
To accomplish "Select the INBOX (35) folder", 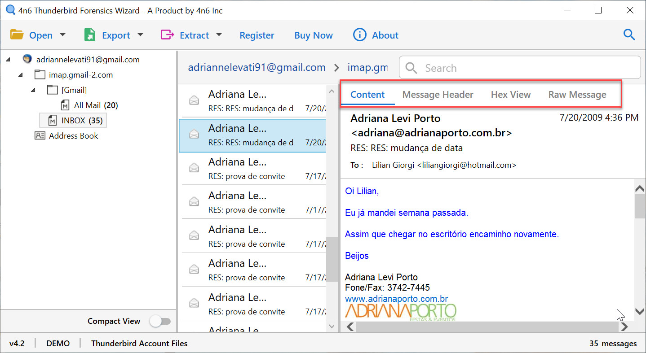I will [x=74, y=120].
